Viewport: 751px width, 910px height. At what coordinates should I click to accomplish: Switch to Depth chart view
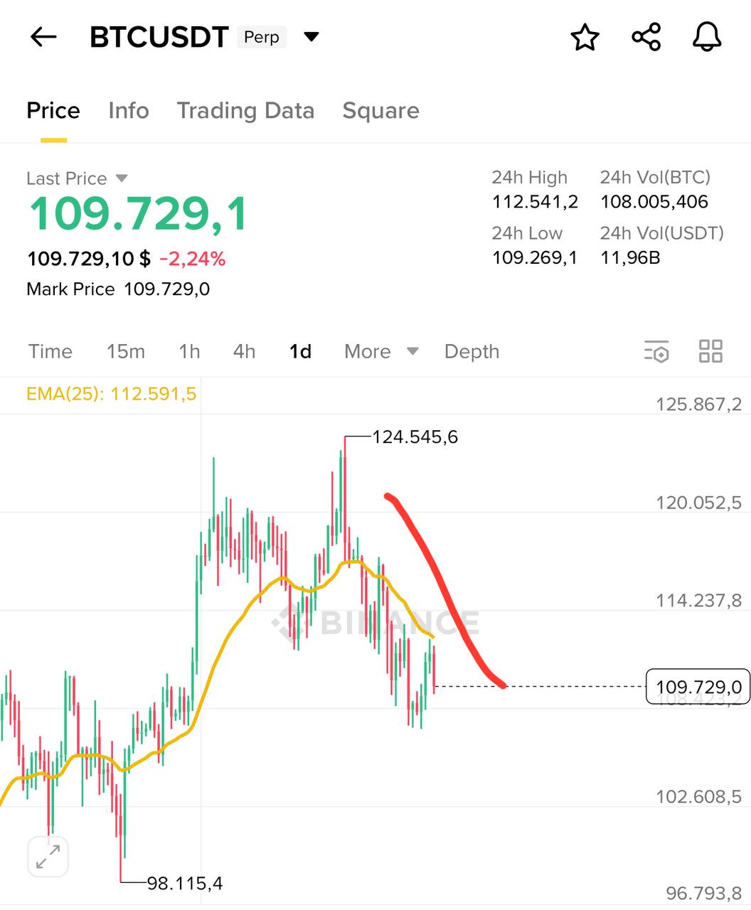pos(472,351)
